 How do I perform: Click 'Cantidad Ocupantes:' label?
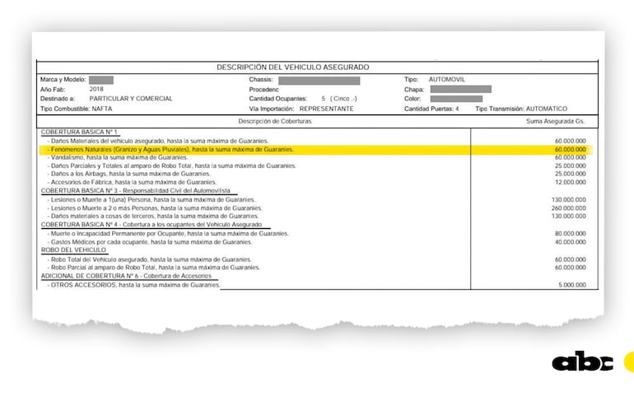[278, 99]
